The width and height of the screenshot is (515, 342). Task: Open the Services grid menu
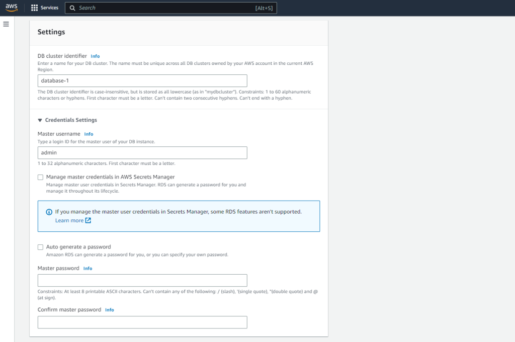tap(34, 8)
